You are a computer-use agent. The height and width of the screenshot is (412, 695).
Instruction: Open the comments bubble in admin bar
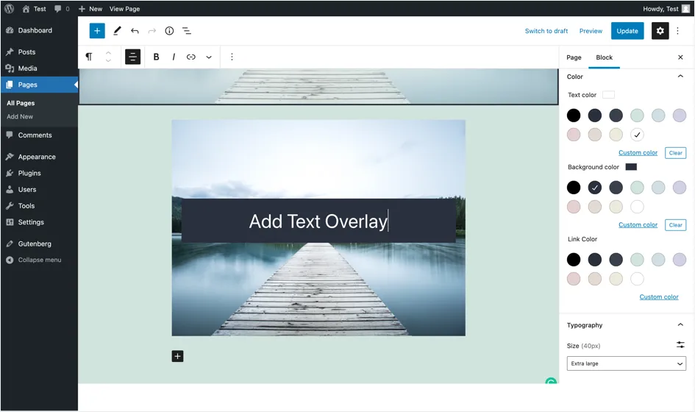[62, 8]
